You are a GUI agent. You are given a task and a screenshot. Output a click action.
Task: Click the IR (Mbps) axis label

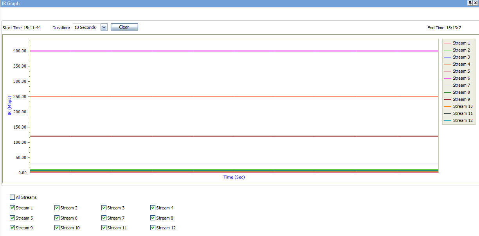9,105
